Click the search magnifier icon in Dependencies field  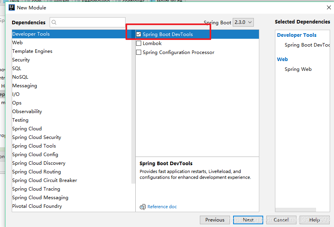[x=54, y=22]
